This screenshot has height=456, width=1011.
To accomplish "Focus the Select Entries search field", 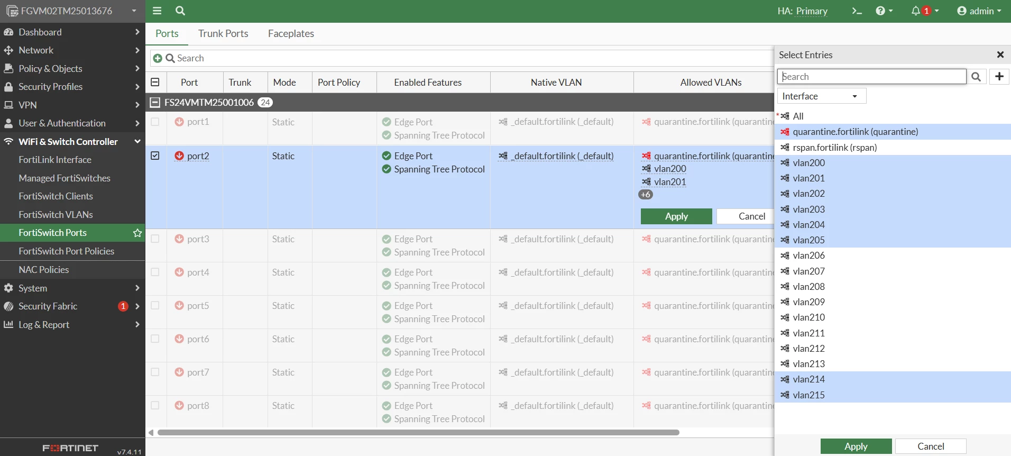I will pos(871,77).
